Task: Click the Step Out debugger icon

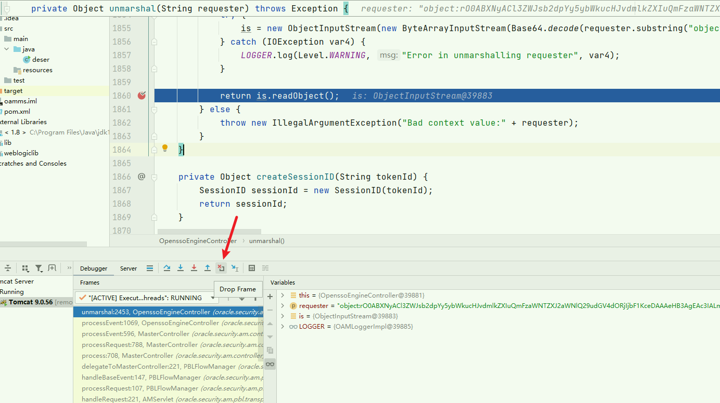Action: 208,268
